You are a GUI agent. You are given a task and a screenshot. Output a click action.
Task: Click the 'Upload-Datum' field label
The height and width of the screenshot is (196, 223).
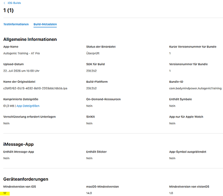tap(13, 64)
